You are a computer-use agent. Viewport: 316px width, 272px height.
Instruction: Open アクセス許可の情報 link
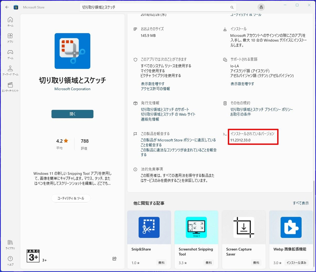pyautogui.click(x=155, y=89)
